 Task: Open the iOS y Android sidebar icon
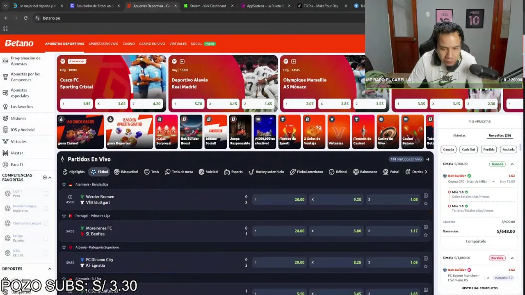(5, 130)
